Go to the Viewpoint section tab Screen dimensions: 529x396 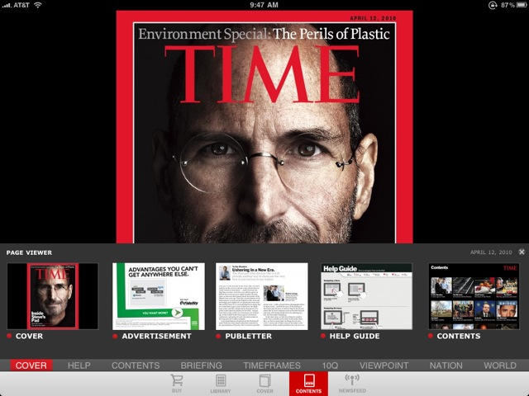tap(384, 365)
